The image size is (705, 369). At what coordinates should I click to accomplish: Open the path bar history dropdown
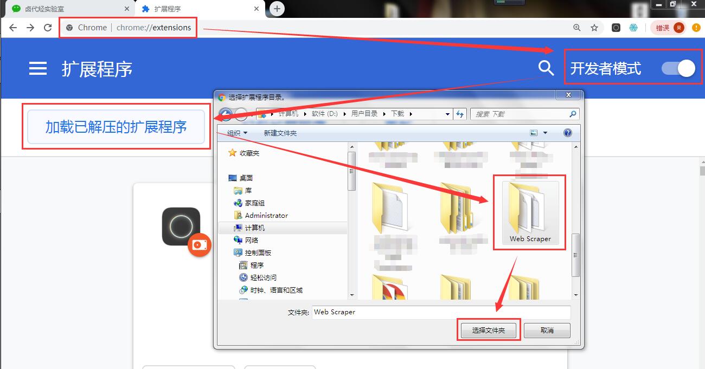tap(447, 114)
